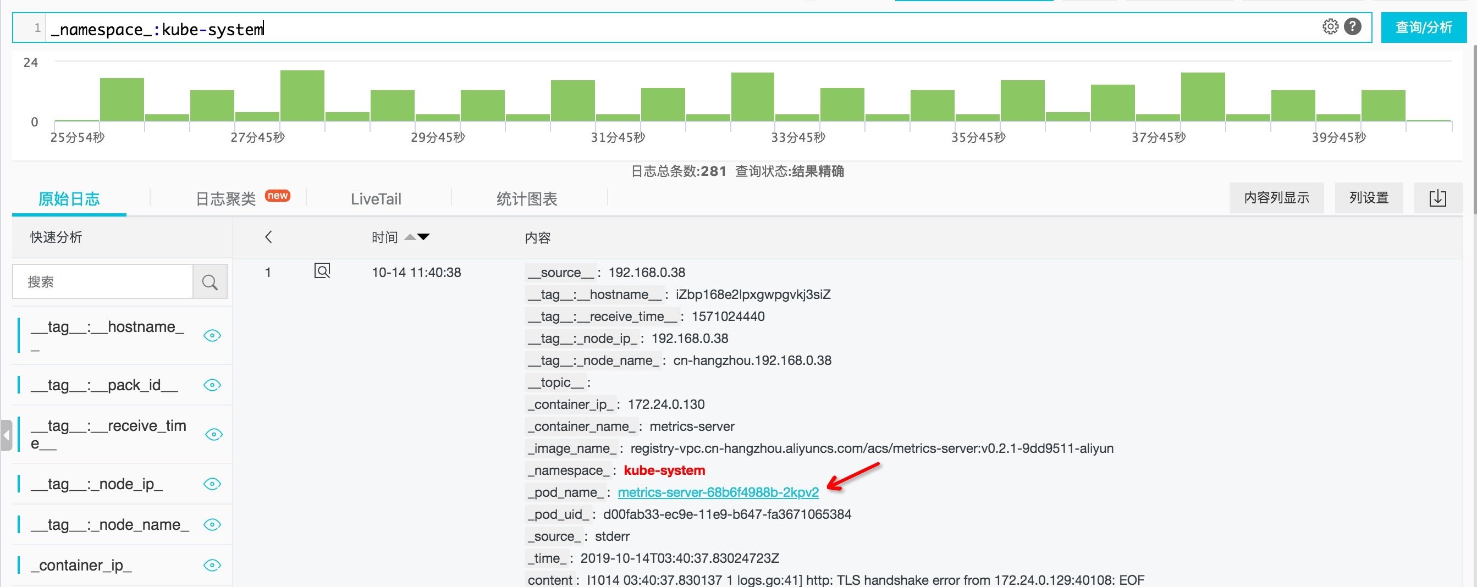This screenshot has width=1477, height=587.
Task: Click the _pod_uid_ value d00fab33-ec9e-11e9-b647-fa3671065384
Action: (727, 514)
